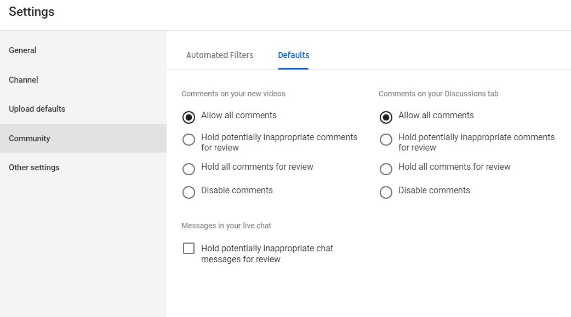Select the Defaults tab
This screenshot has height=317, width=571.
[x=293, y=55]
